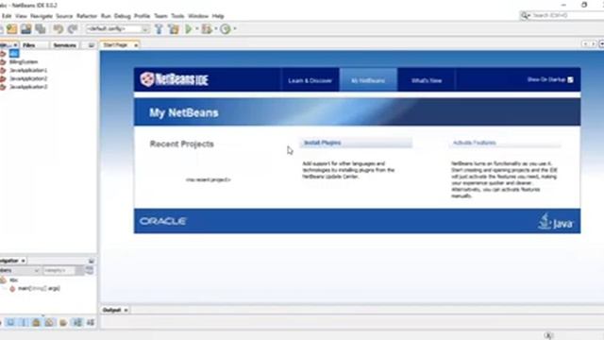This screenshot has height=340, width=604.
Task: Switch to the Files tab
Action: coord(29,45)
